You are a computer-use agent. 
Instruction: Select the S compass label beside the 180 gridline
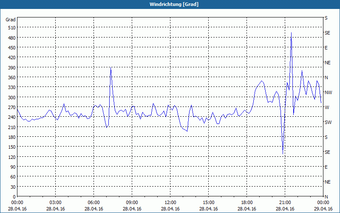pos(326,137)
